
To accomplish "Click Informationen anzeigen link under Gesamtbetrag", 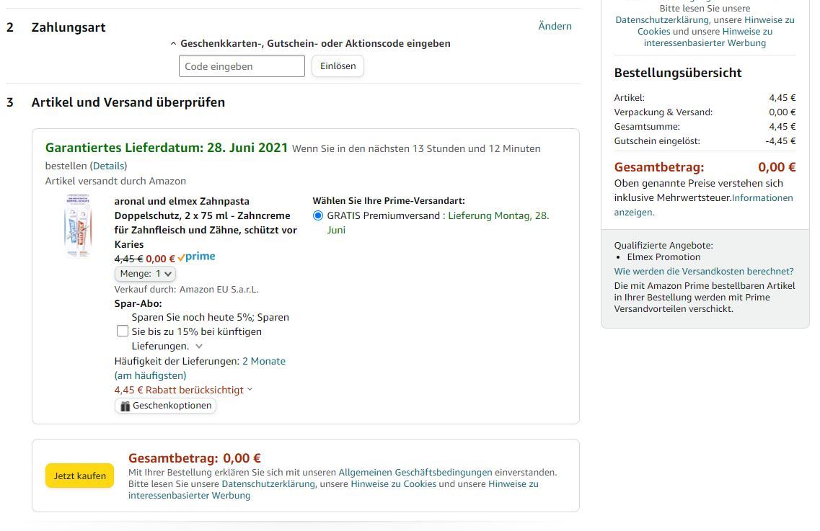I will (x=703, y=205).
